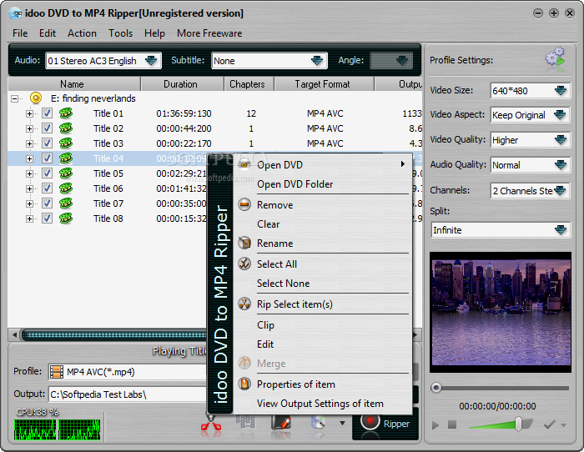This screenshot has width=584, height=452.
Task: Uncheck the Title 08 checkbox
Action: click(x=47, y=218)
